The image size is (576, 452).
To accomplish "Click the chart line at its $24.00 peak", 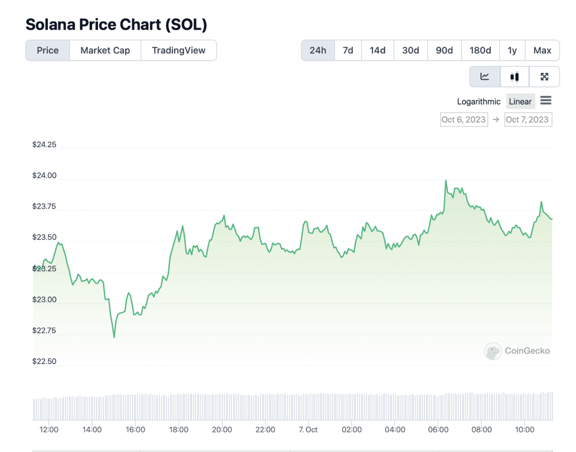I will (x=446, y=180).
